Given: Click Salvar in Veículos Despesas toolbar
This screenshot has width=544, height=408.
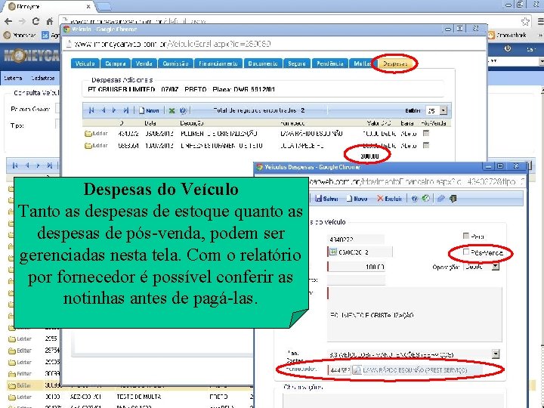Looking at the screenshot, I should pyautogui.click(x=326, y=199).
